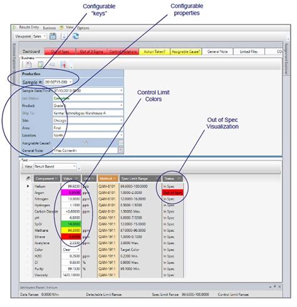297x307 pixels.
Task: Click the yellow Methane value cell
Action: [x=71, y=231]
